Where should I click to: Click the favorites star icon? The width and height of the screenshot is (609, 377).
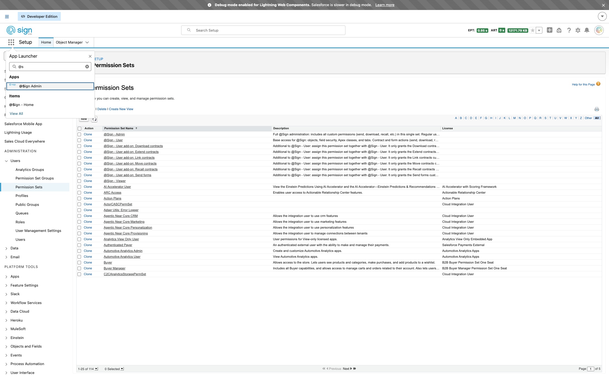pos(532,31)
